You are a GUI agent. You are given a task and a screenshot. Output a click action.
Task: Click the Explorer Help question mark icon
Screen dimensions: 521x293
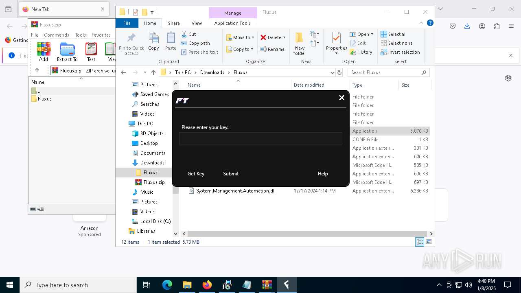tap(430, 23)
